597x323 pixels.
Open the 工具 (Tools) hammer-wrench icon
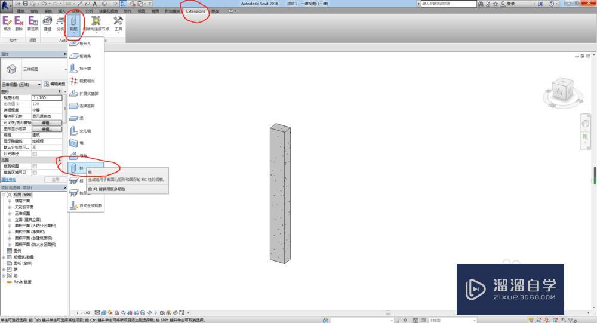(118, 24)
